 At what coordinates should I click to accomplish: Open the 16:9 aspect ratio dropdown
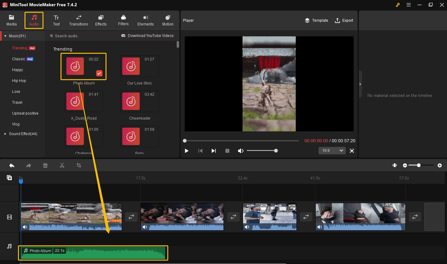[332, 151]
